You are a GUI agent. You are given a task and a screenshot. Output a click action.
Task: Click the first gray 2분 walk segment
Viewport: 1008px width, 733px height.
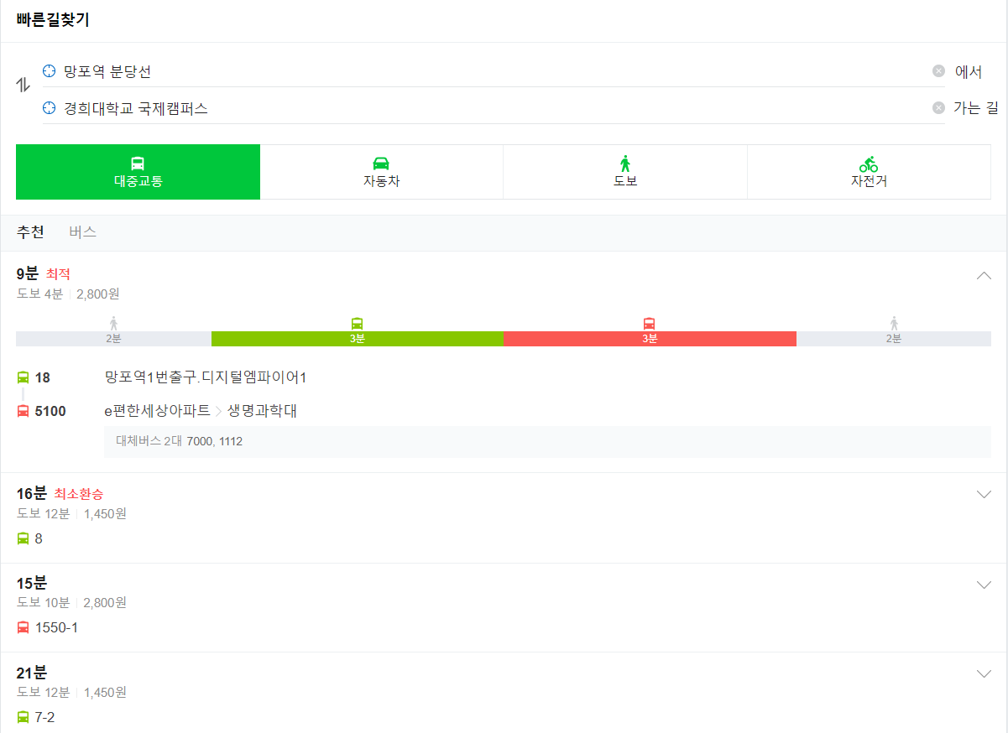point(113,339)
